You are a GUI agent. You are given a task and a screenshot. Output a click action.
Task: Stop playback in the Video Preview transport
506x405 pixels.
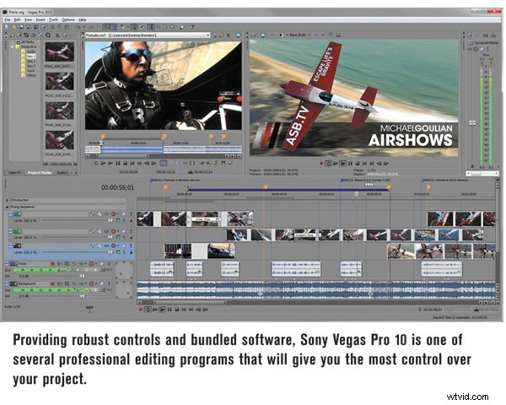click(x=358, y=164)
